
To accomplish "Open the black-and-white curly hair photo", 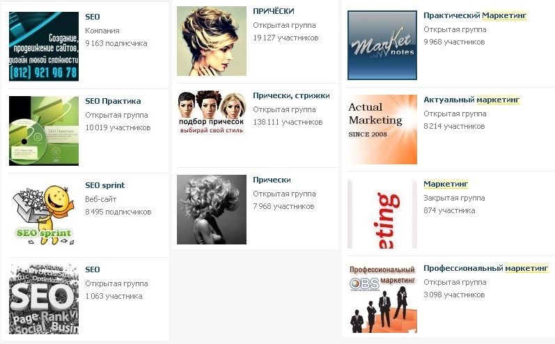I will point(212,210).
